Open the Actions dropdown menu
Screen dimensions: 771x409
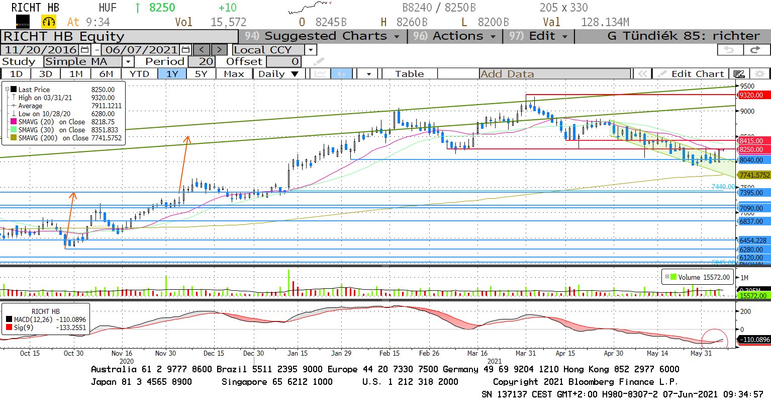point(455,36)
